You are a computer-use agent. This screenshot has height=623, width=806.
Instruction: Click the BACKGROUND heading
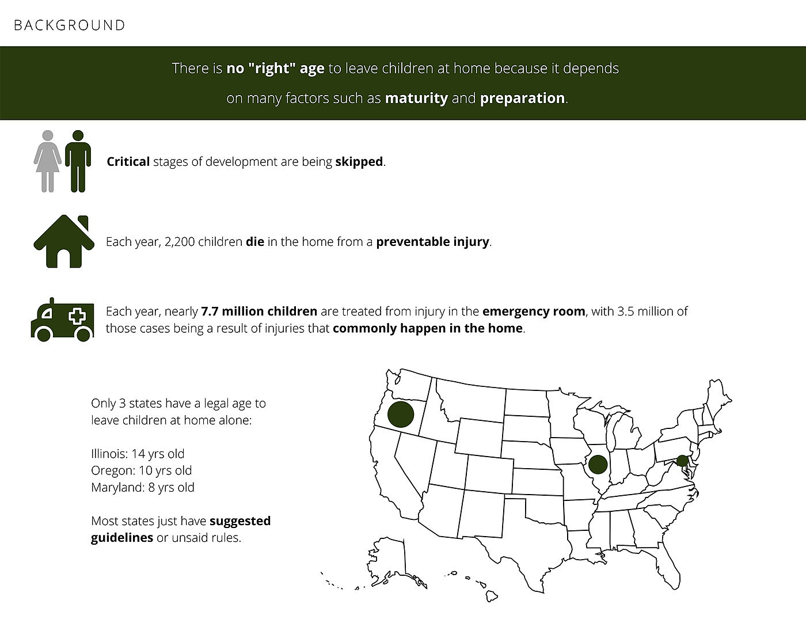[69, 25]
